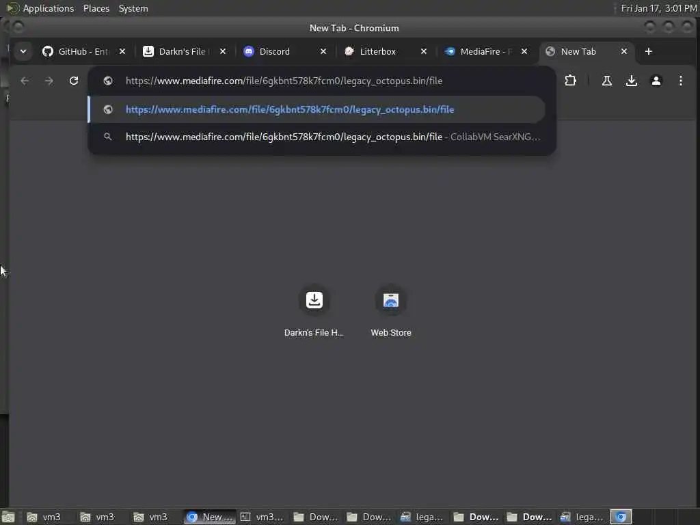Switch to the Litterbox tab
700x525 pixels.
pos(385,51)
